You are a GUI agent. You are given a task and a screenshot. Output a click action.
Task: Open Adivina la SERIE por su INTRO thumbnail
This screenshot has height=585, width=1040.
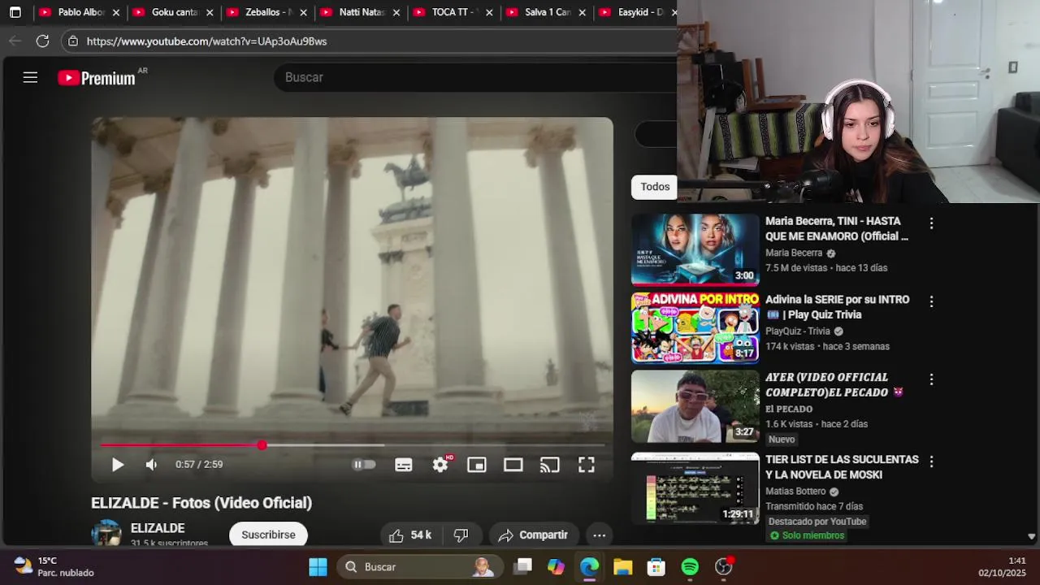pos(695,327)
